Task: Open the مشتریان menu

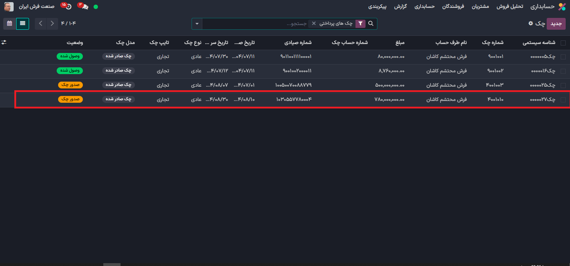Action: point(480,7)
